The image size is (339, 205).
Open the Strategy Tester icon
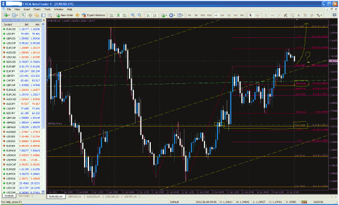50,15
